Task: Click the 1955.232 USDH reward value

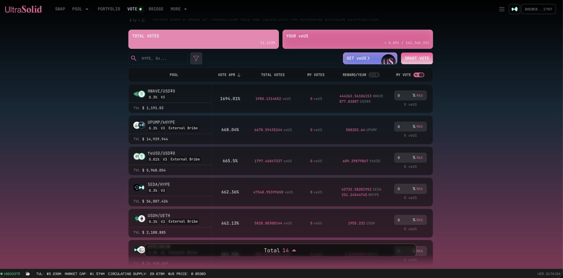Action: click(361, 223)
